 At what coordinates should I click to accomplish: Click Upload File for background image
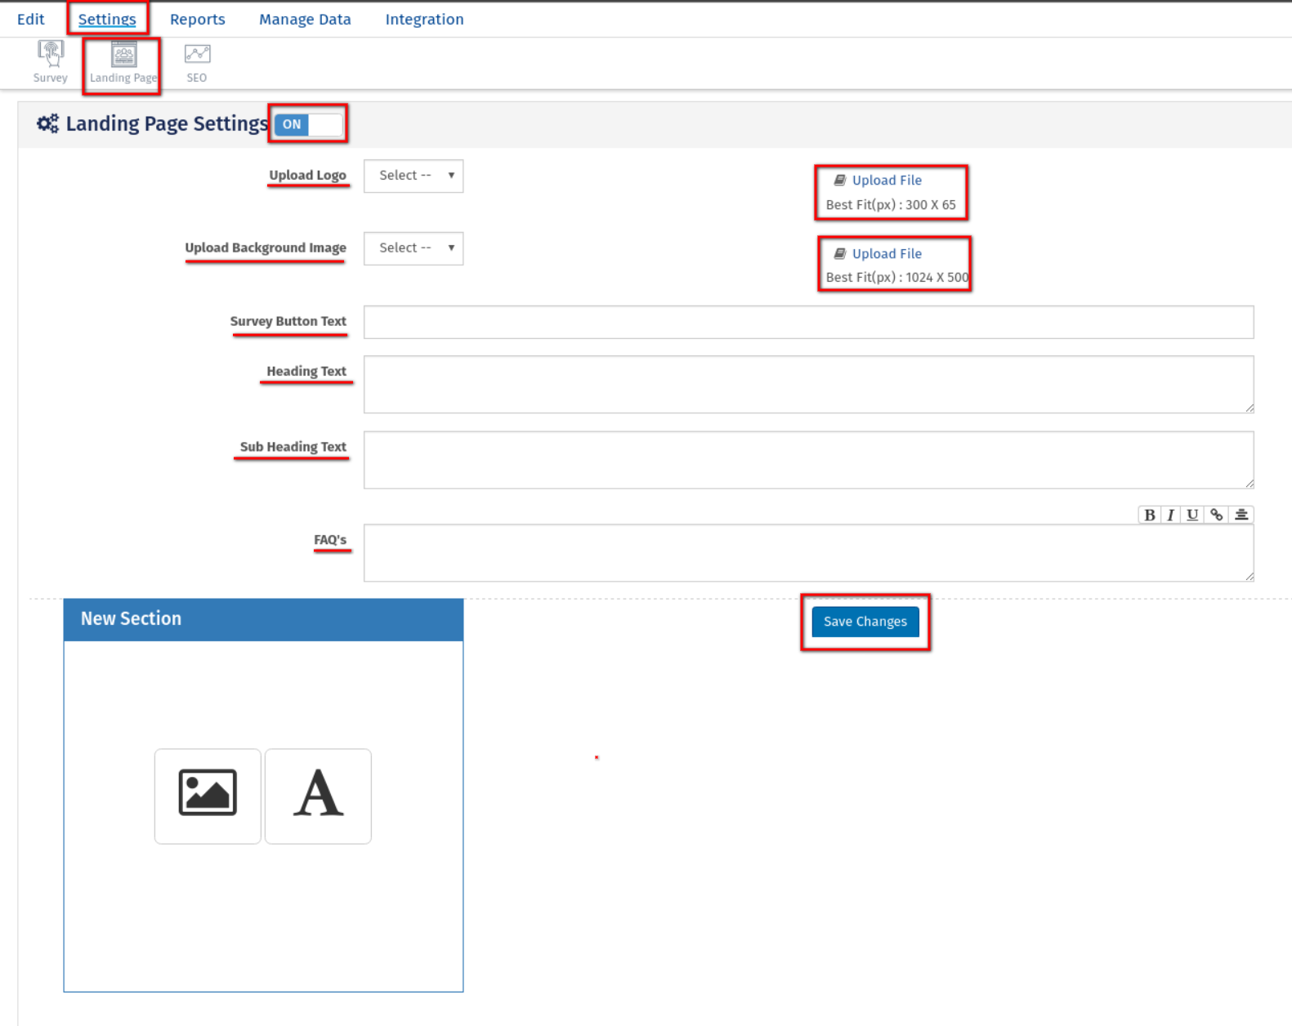pos(887,254)
